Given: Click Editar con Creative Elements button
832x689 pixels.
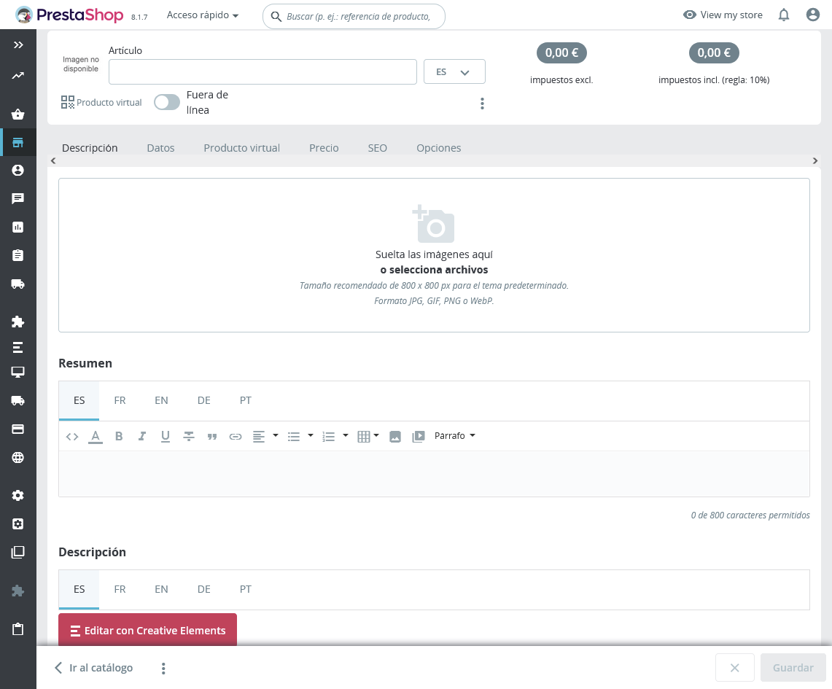Looking at the screenshot, I should [147, 630].
